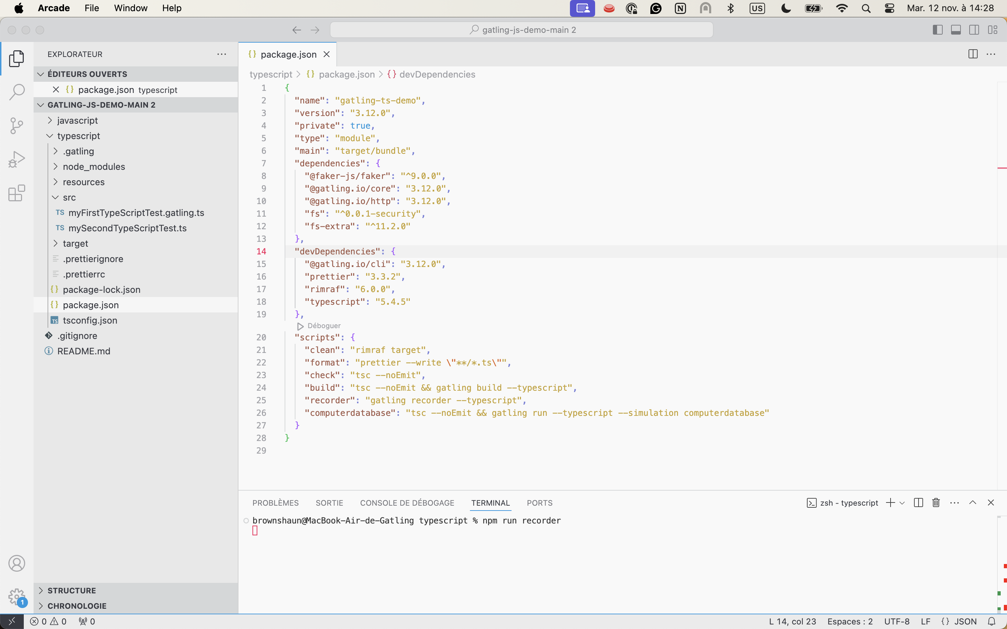Expand the CHRONOLOGIE section
This screenshot has width=1007, height=629.
(x=136, y=606)
